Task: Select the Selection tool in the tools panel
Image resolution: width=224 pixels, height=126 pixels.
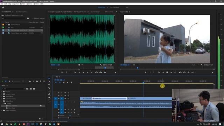Action: point(49,78)
